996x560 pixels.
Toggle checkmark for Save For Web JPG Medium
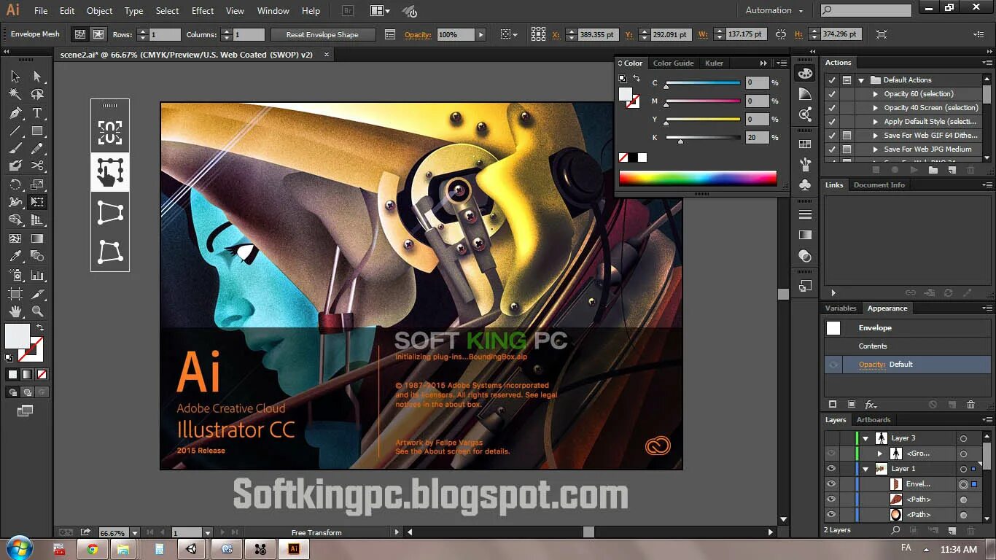coord(832,149)
